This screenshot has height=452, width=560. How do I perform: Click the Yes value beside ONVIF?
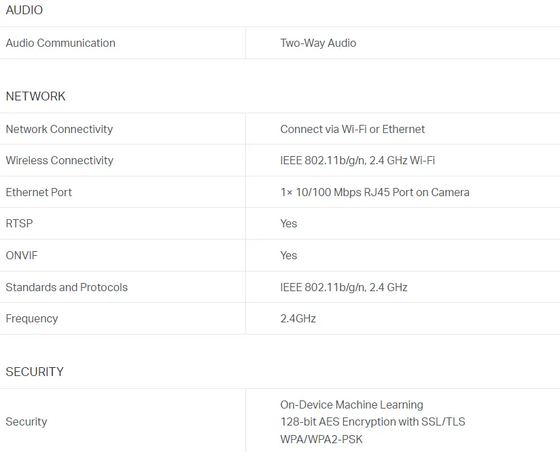(x=289, y=255)
